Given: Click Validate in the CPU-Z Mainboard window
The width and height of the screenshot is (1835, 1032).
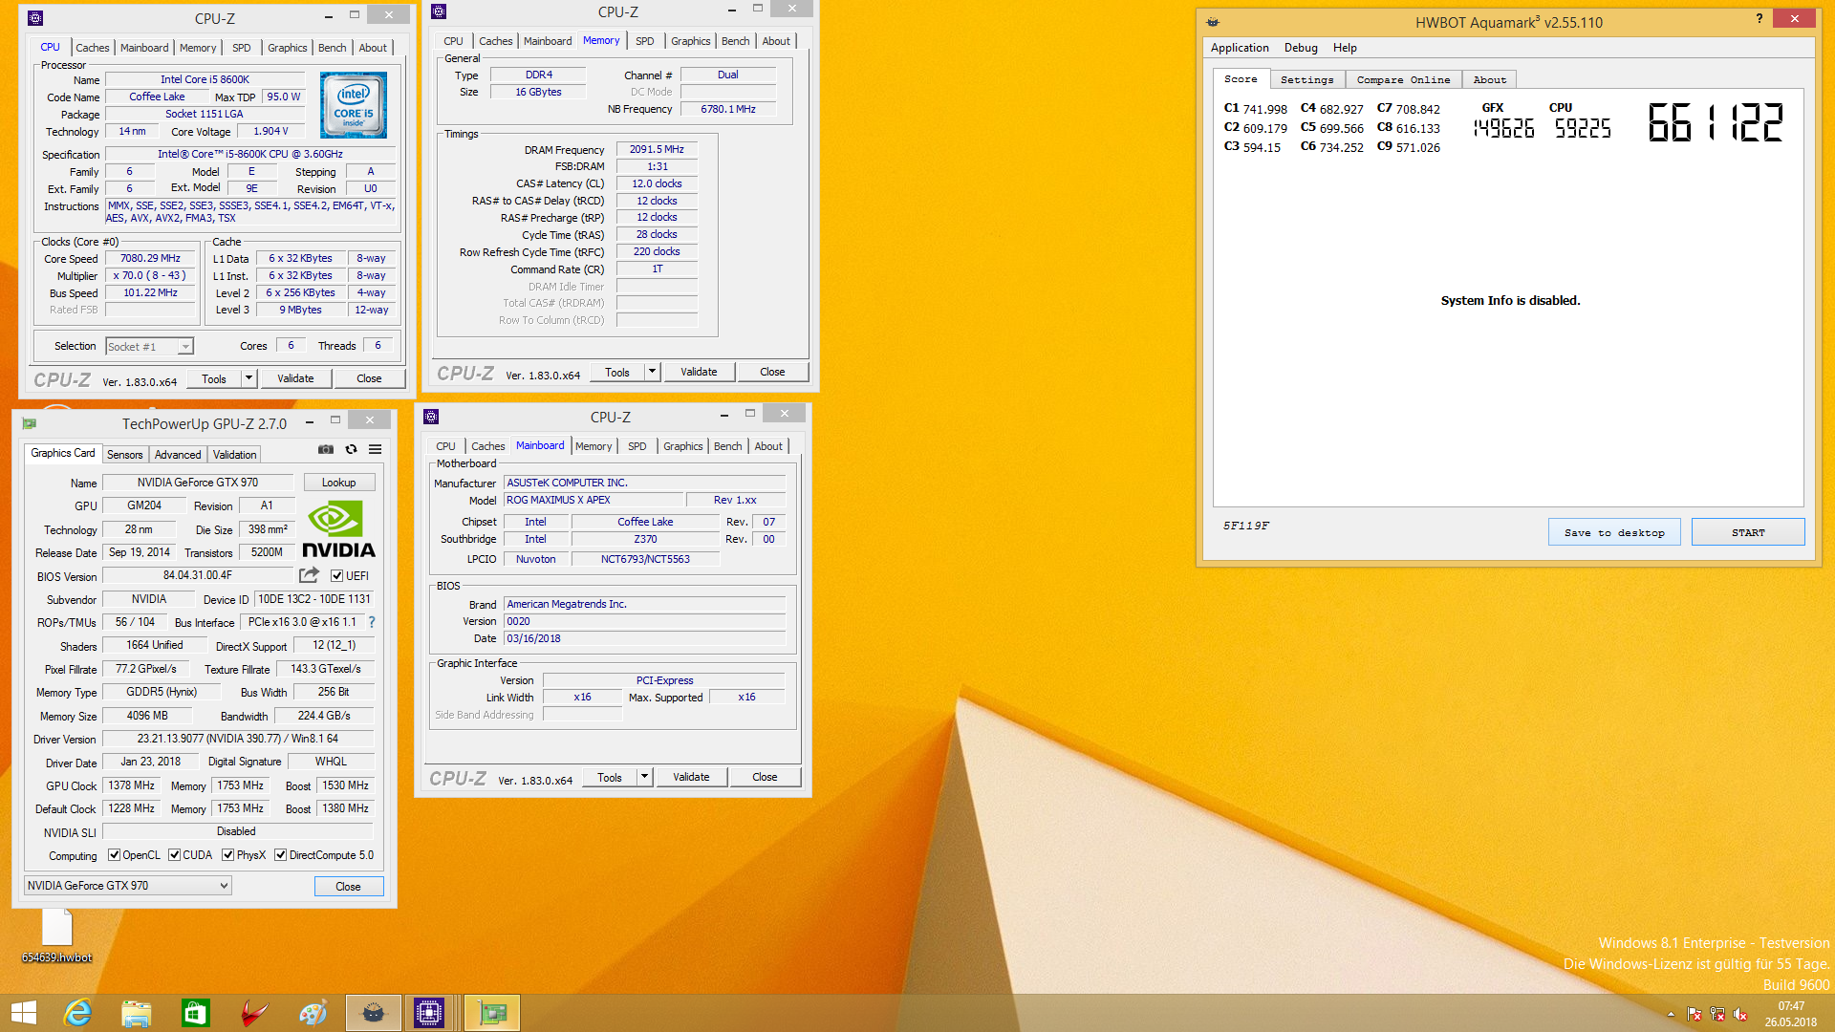Looking at the screenshot, I should point(691,777).
